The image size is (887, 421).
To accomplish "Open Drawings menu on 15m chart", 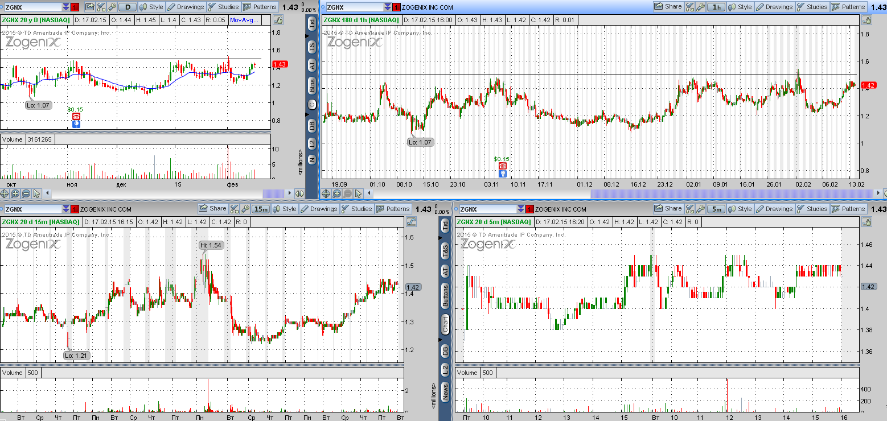I will [x=319, y=209].
